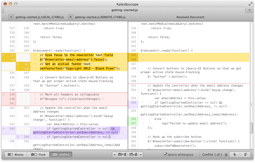255x163 pixels.
Task: Close the window with red button
Action: (5, 4)
